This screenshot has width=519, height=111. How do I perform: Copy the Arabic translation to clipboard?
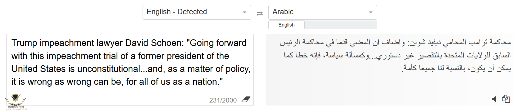[x=506, y=99]
